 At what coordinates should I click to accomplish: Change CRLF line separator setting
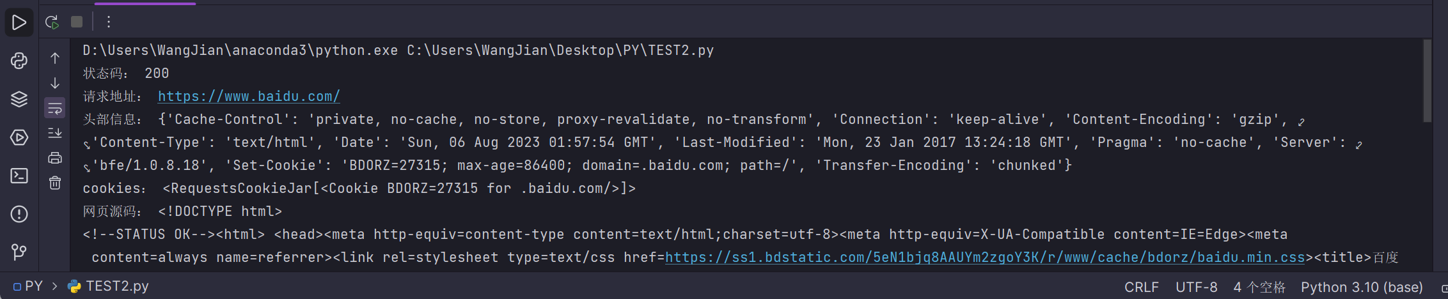pyautogui.click(x=1142, y=287)
